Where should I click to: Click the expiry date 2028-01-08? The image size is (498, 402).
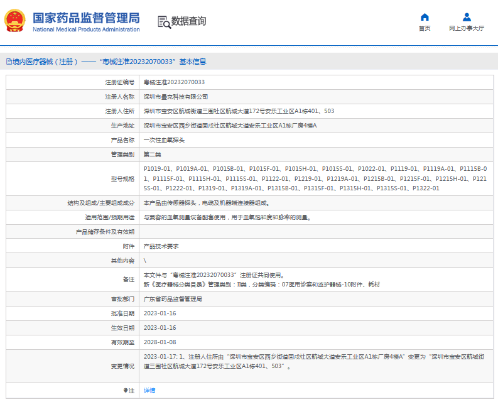[x=160, y=342]
